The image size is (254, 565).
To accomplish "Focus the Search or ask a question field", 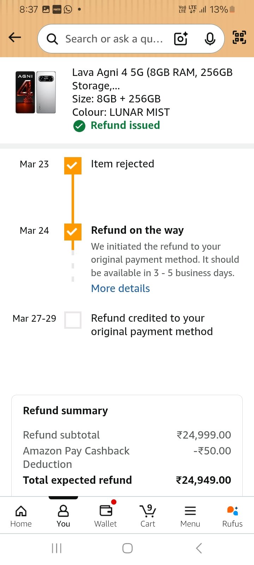I will (114, 39).
